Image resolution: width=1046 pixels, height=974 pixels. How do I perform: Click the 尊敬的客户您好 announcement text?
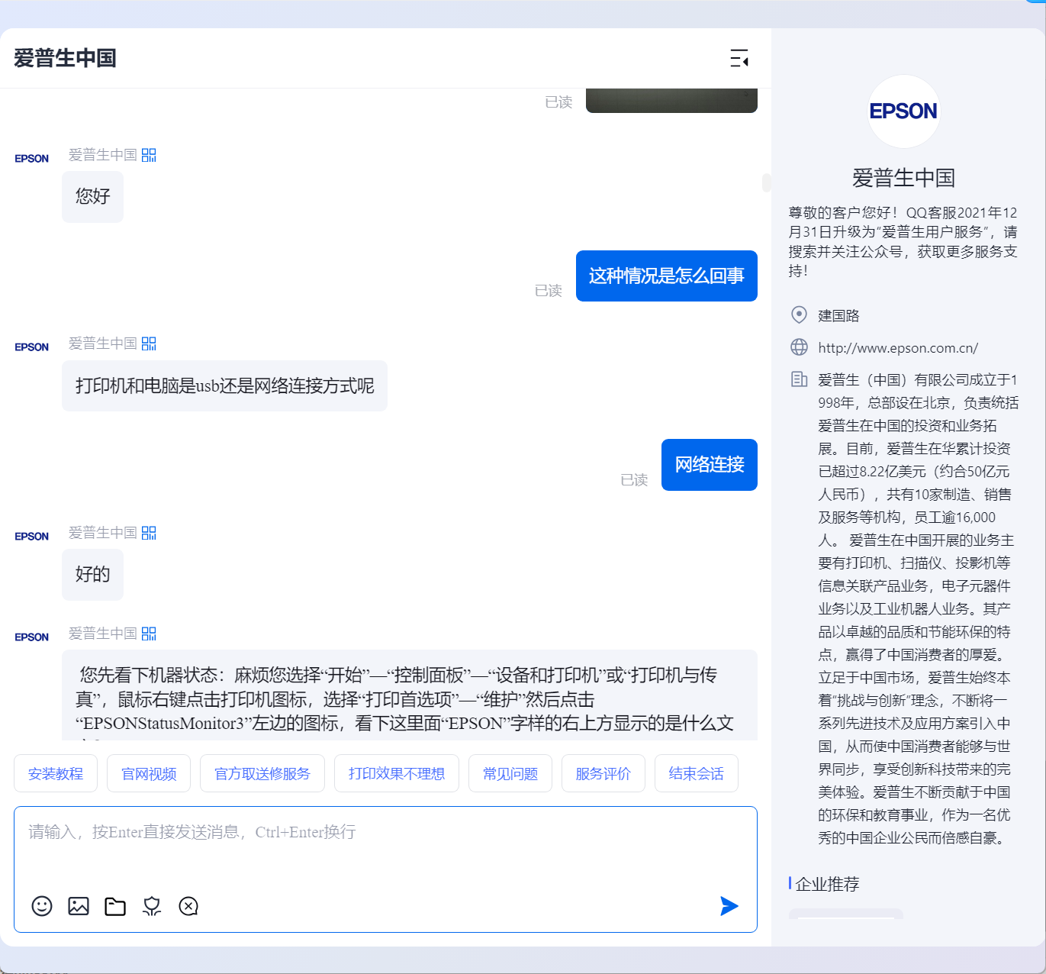click(903, 241)
